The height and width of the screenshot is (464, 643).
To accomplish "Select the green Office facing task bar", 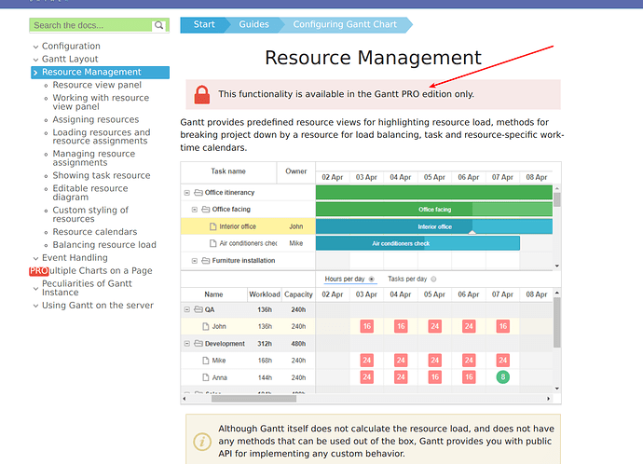I will pyautogui.click(x=434, y=210).
